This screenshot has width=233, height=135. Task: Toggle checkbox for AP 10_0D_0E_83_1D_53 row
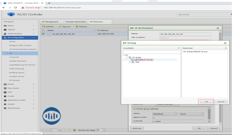click(43, 34)
